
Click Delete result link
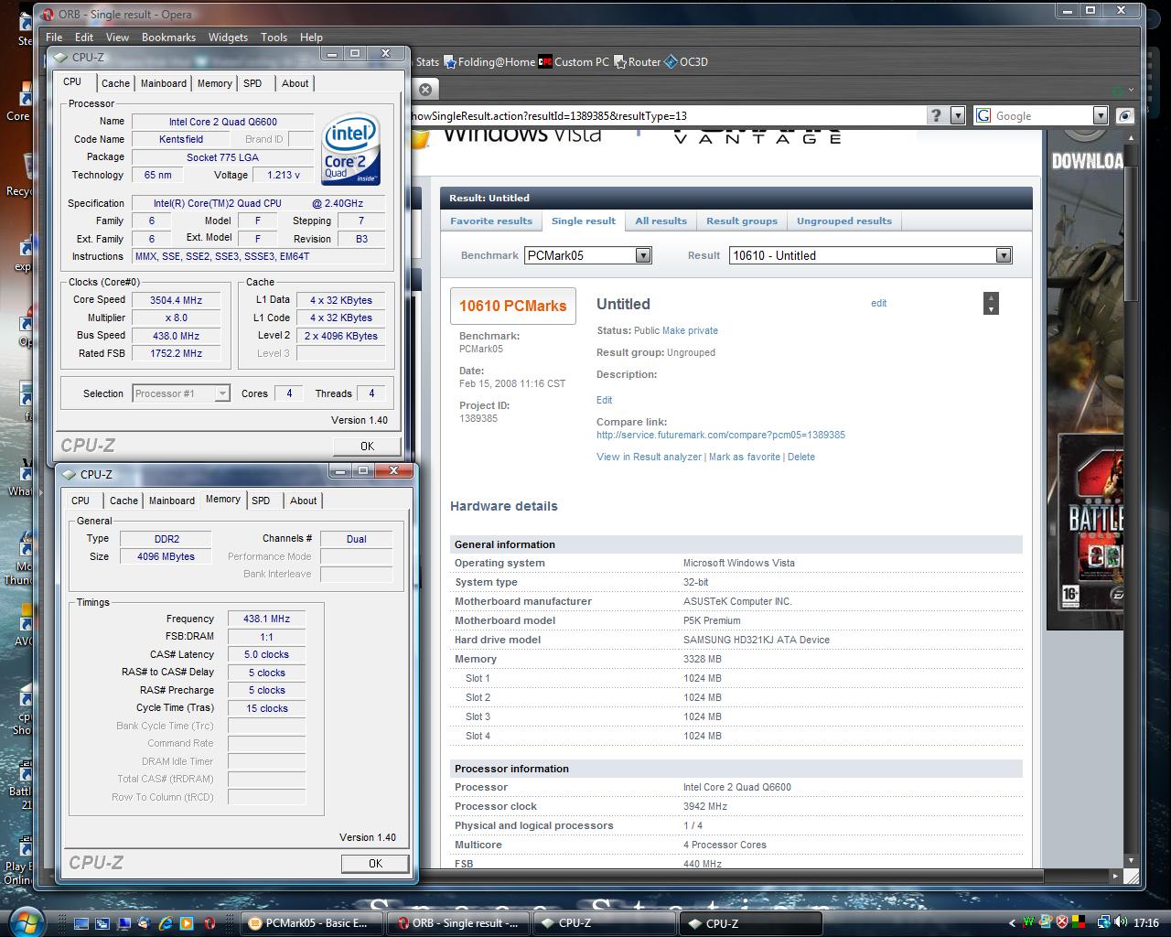800,457
